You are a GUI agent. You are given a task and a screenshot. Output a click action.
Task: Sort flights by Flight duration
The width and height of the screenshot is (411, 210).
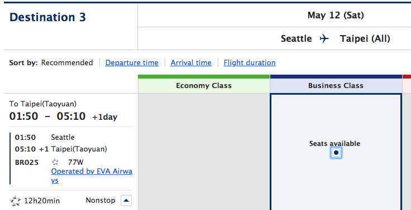[250, 63]
